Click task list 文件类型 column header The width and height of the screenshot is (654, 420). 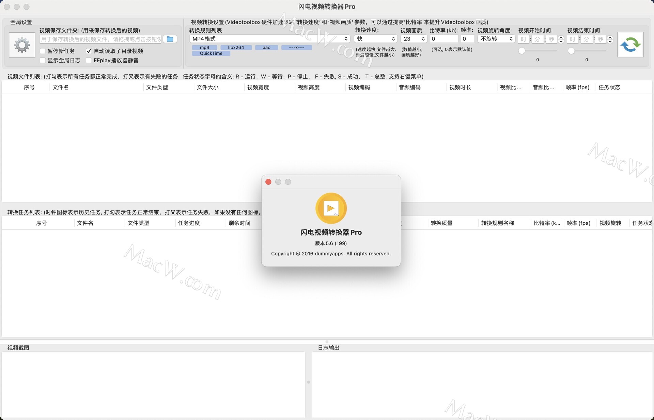(150, 223)
